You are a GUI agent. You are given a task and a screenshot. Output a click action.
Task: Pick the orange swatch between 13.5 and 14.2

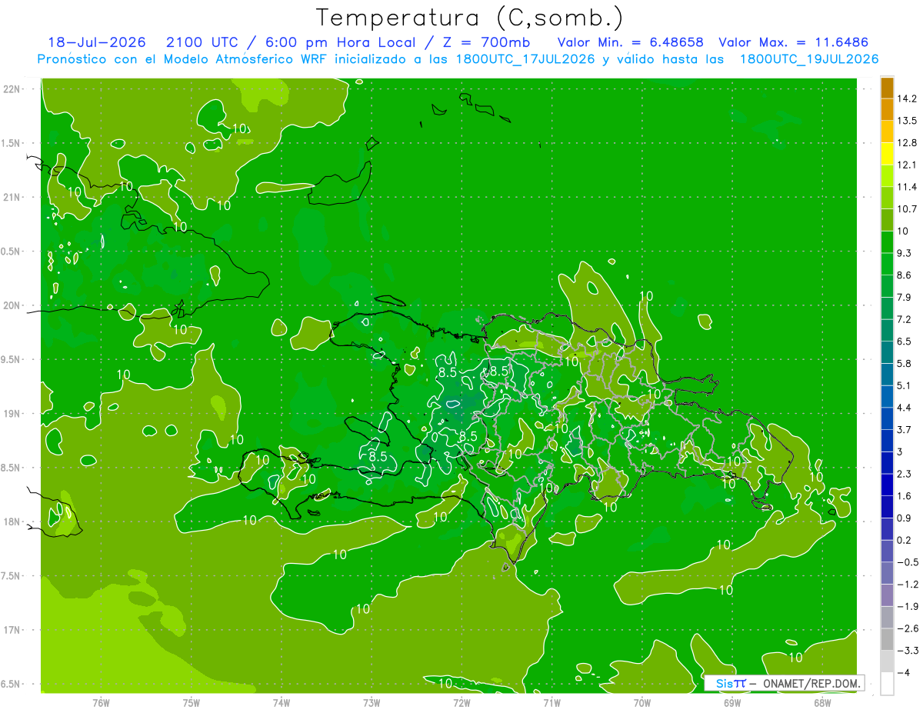pos(887,109)
